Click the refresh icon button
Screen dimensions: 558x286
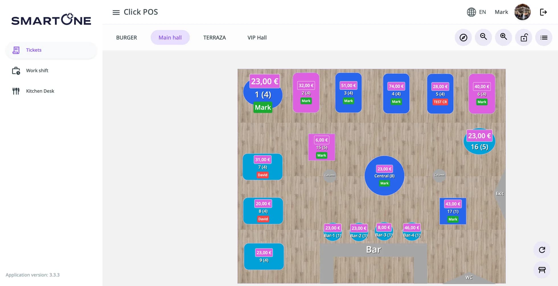point(542,250)
